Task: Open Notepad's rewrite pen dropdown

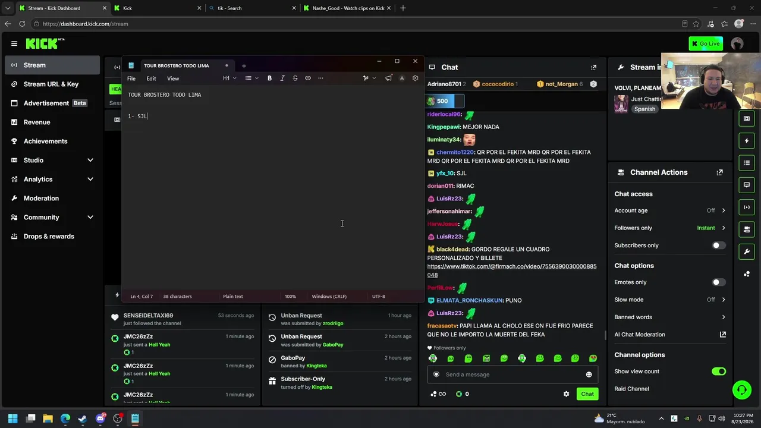Action: tap(369, 78)
